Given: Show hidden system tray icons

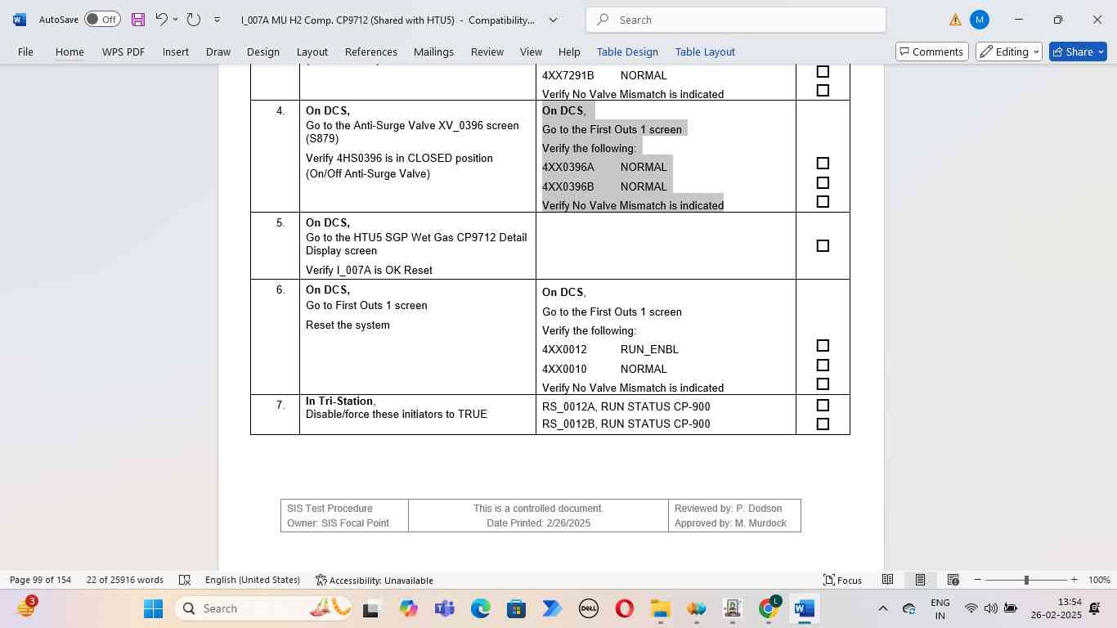Looking at the screenshot, I should click(882, 608).
